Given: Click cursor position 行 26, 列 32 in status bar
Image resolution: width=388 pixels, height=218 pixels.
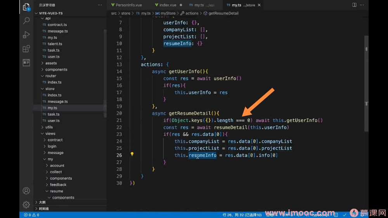Looking at the screenshot, I should pyautogui.click(x=242, y=215).
